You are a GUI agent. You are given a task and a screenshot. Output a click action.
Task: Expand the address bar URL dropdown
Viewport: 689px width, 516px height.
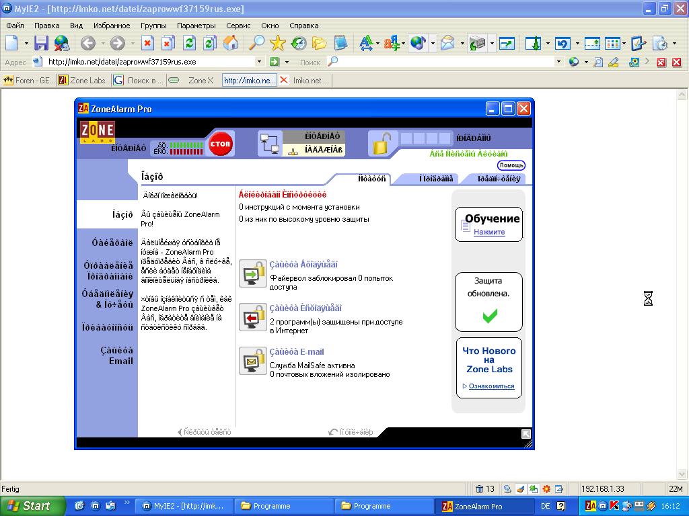pos(259,62)
